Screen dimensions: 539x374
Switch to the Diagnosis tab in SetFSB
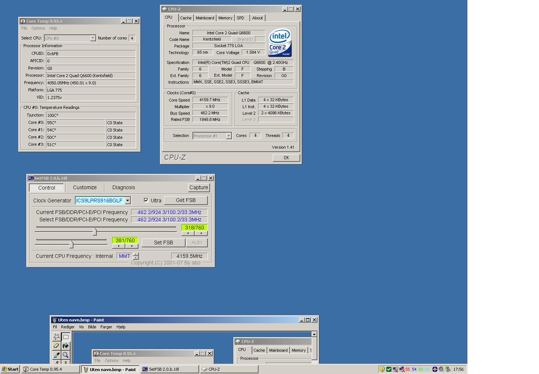point(123,187)
